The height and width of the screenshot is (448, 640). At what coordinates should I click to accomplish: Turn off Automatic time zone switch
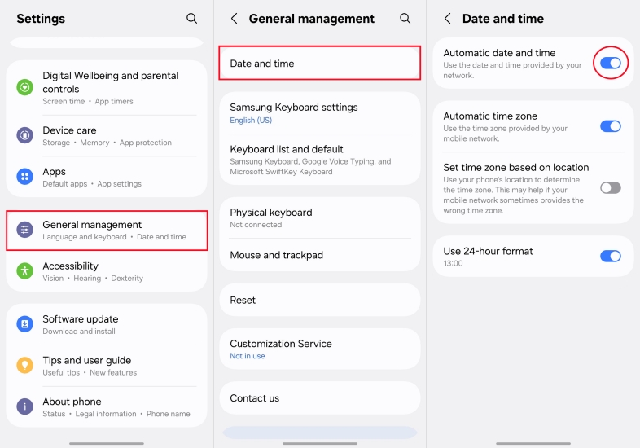pos(610,126)
